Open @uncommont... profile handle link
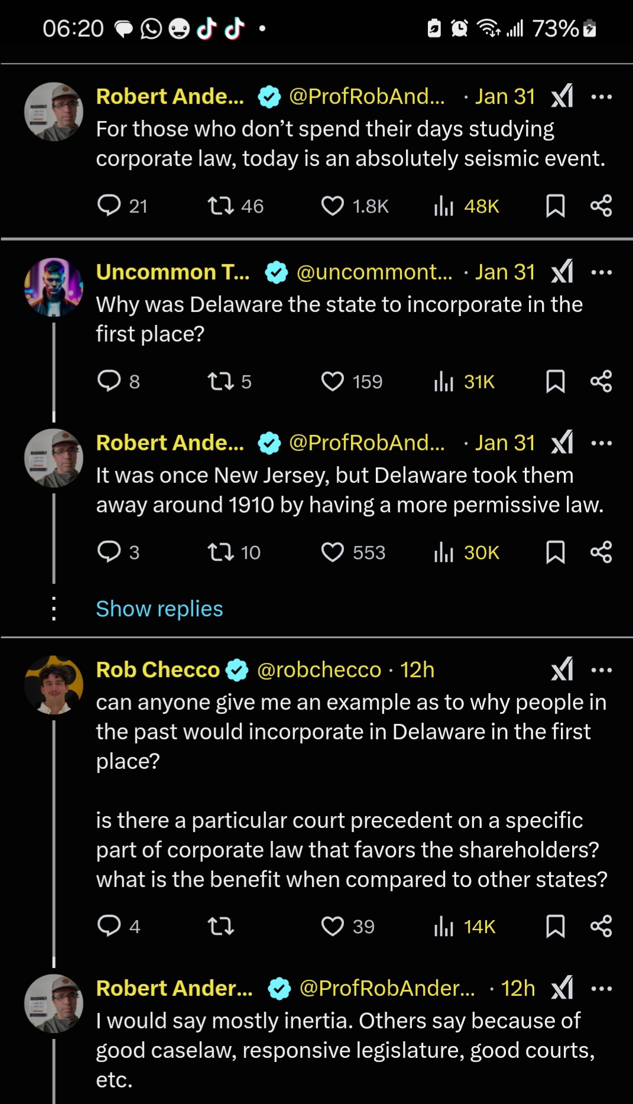Viewport: 633px width, 1104px height. click(x=374, y=272)
